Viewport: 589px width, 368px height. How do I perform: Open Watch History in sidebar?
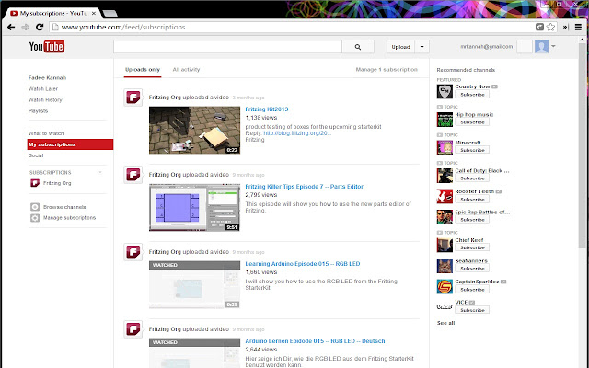pyautogui.click(x=45, y=100)
